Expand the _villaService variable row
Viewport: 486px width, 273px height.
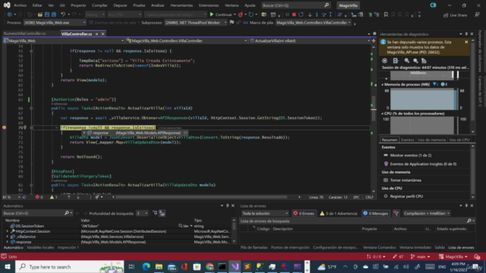coord(8,237)
